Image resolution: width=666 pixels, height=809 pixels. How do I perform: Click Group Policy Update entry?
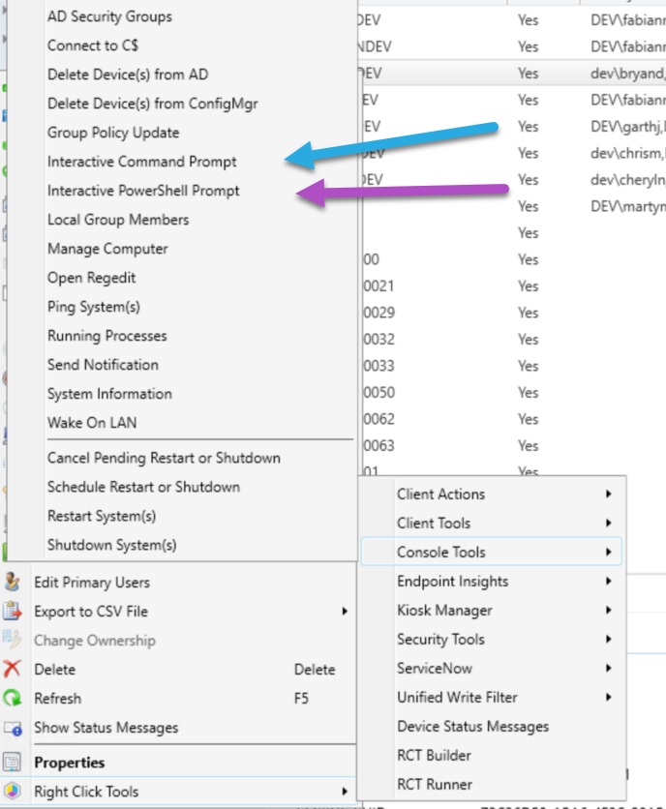click(113, 133)
